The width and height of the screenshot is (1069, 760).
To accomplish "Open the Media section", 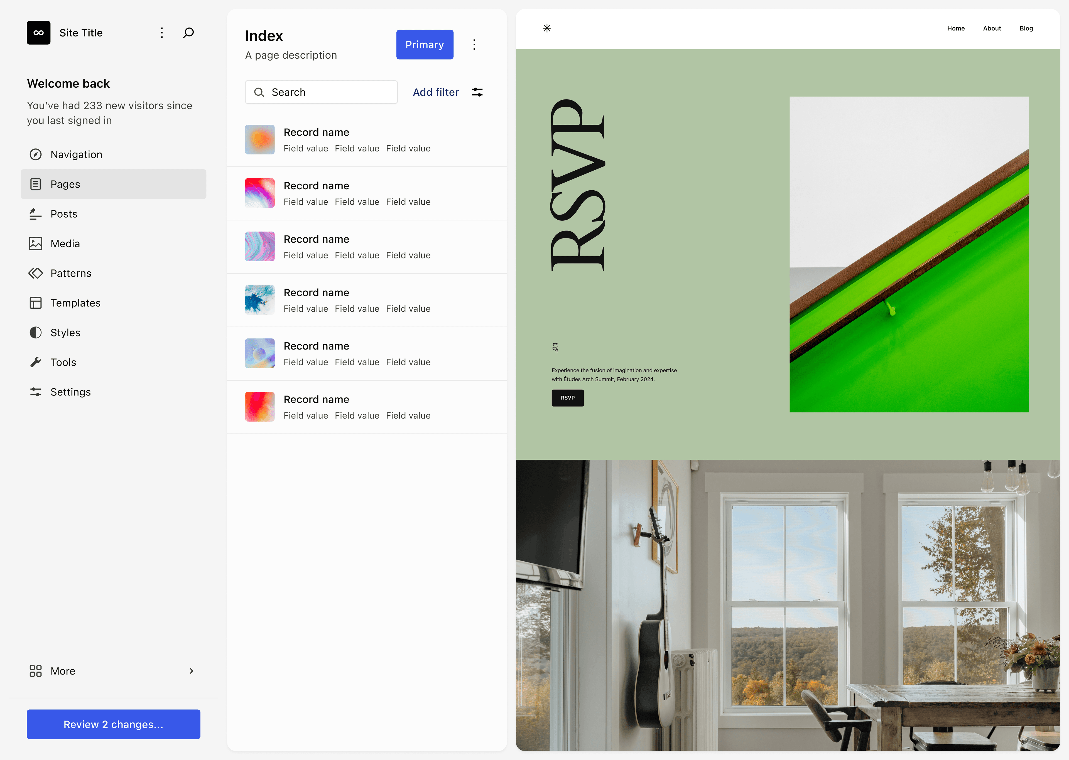I will [x=65, y=243].
